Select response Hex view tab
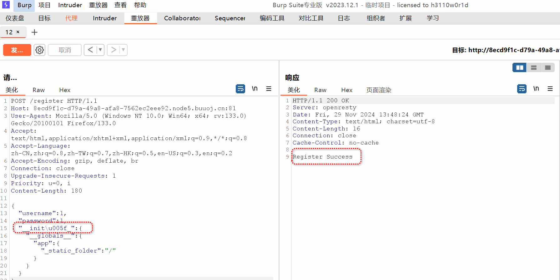Image resolution: width=560 pixels, height=280 pixels. tap(347, 90)
